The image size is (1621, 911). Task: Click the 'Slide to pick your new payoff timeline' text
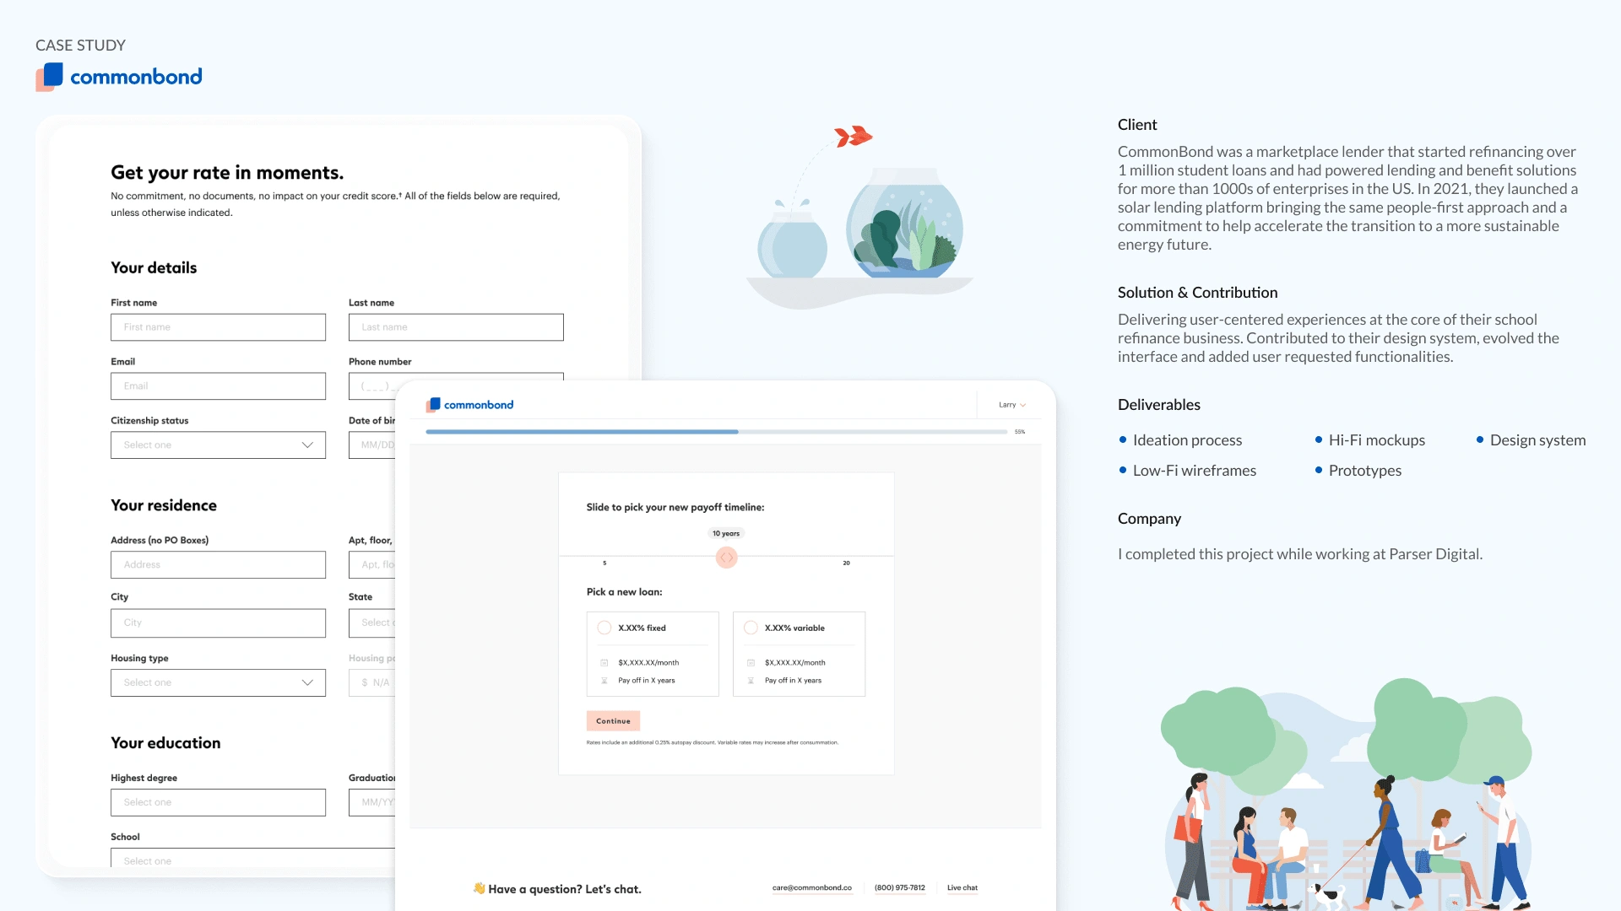(x=675, y=508)
